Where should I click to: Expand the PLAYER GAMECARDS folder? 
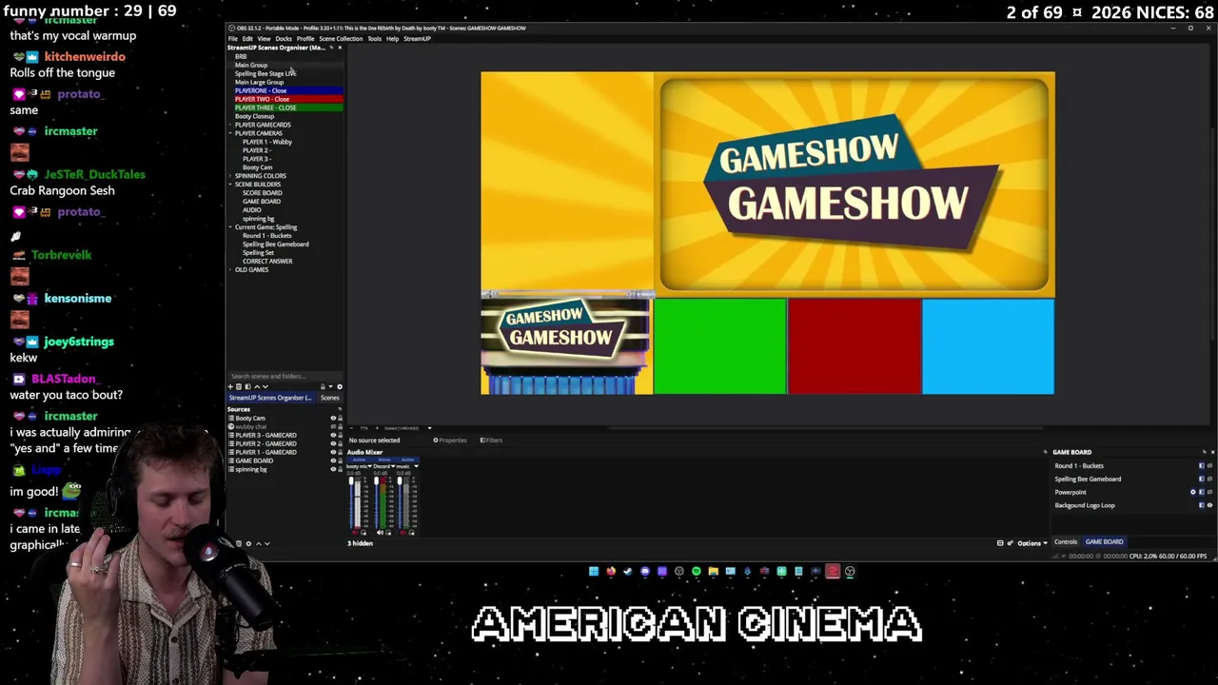pyautogui.click(x=231, y=125)
